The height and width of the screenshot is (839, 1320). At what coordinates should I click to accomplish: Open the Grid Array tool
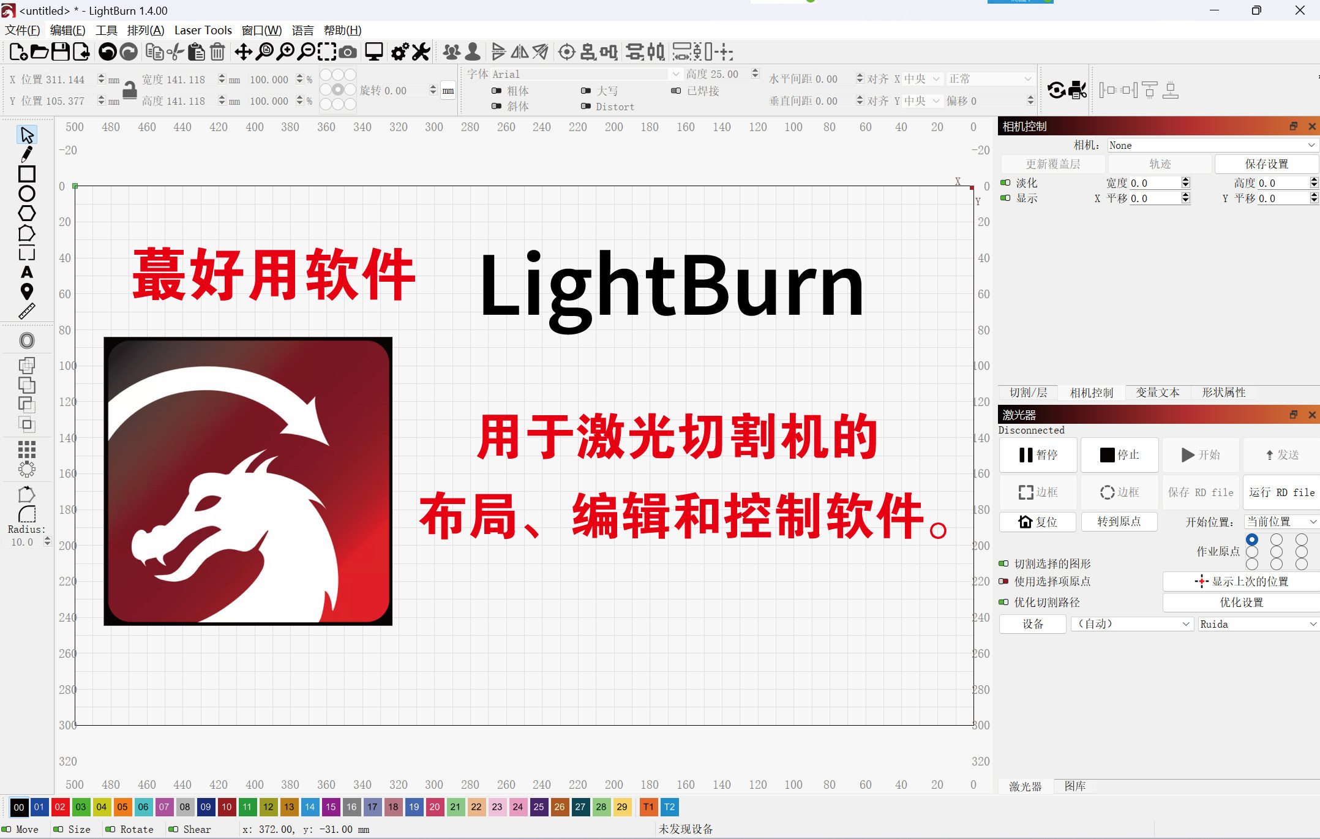[27, 450]
